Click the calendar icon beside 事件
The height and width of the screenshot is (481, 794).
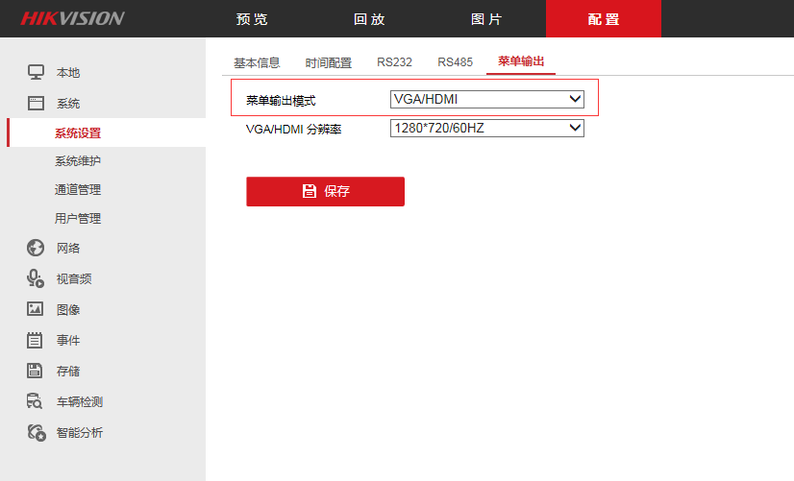36,340
